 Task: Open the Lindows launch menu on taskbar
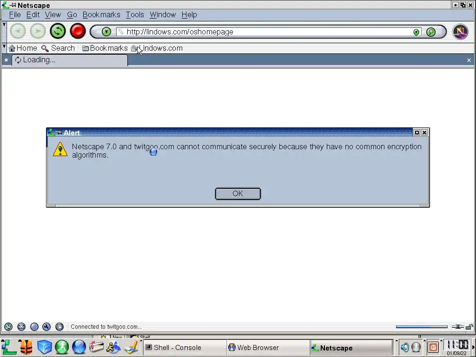tap(9, 347)
